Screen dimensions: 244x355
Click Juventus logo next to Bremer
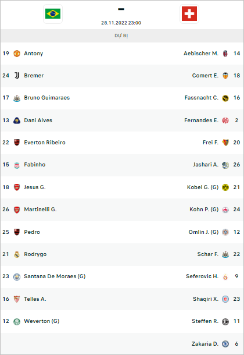[17, 76]
